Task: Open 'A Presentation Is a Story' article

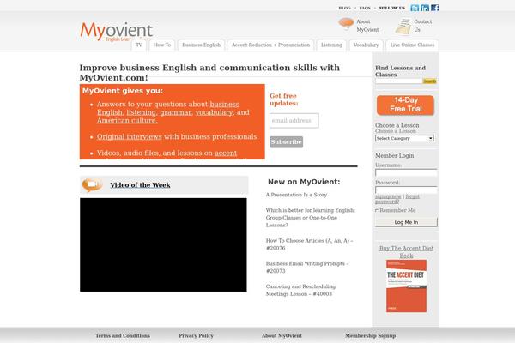Action: coord(296,195)
